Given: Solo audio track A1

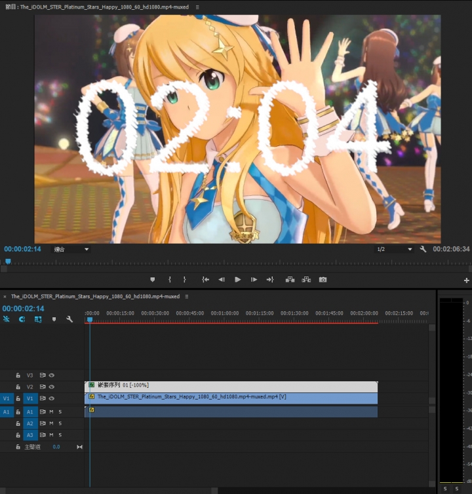Looking at the screenshot, I should pyautogui.click(x=60, y=411).
